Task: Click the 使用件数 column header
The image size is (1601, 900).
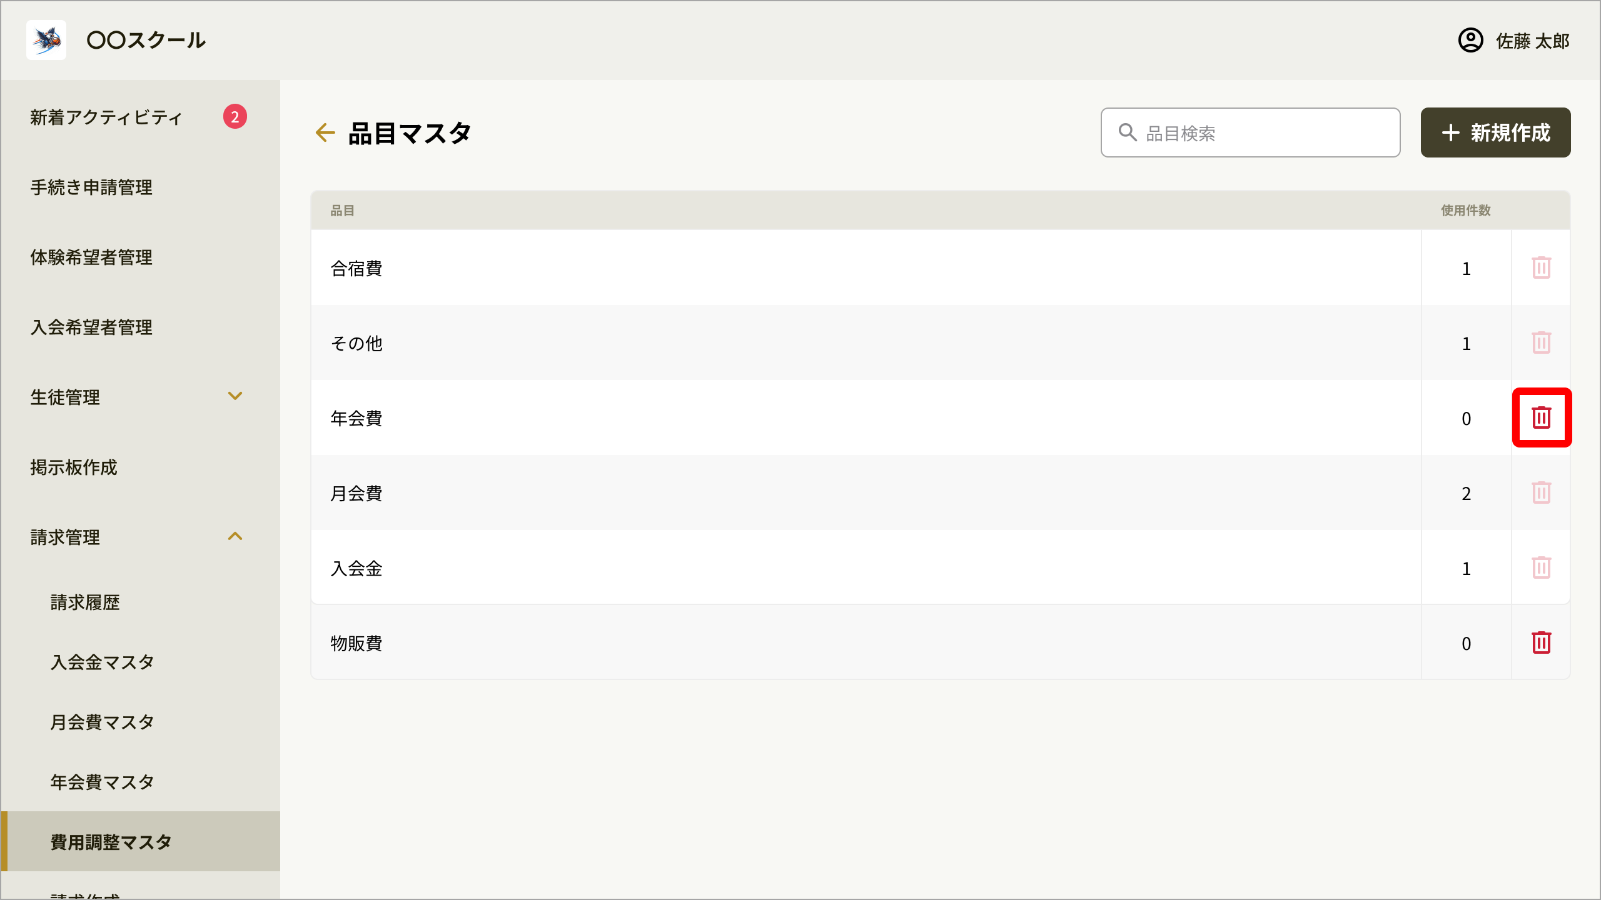Action: tap(1465, 211)
